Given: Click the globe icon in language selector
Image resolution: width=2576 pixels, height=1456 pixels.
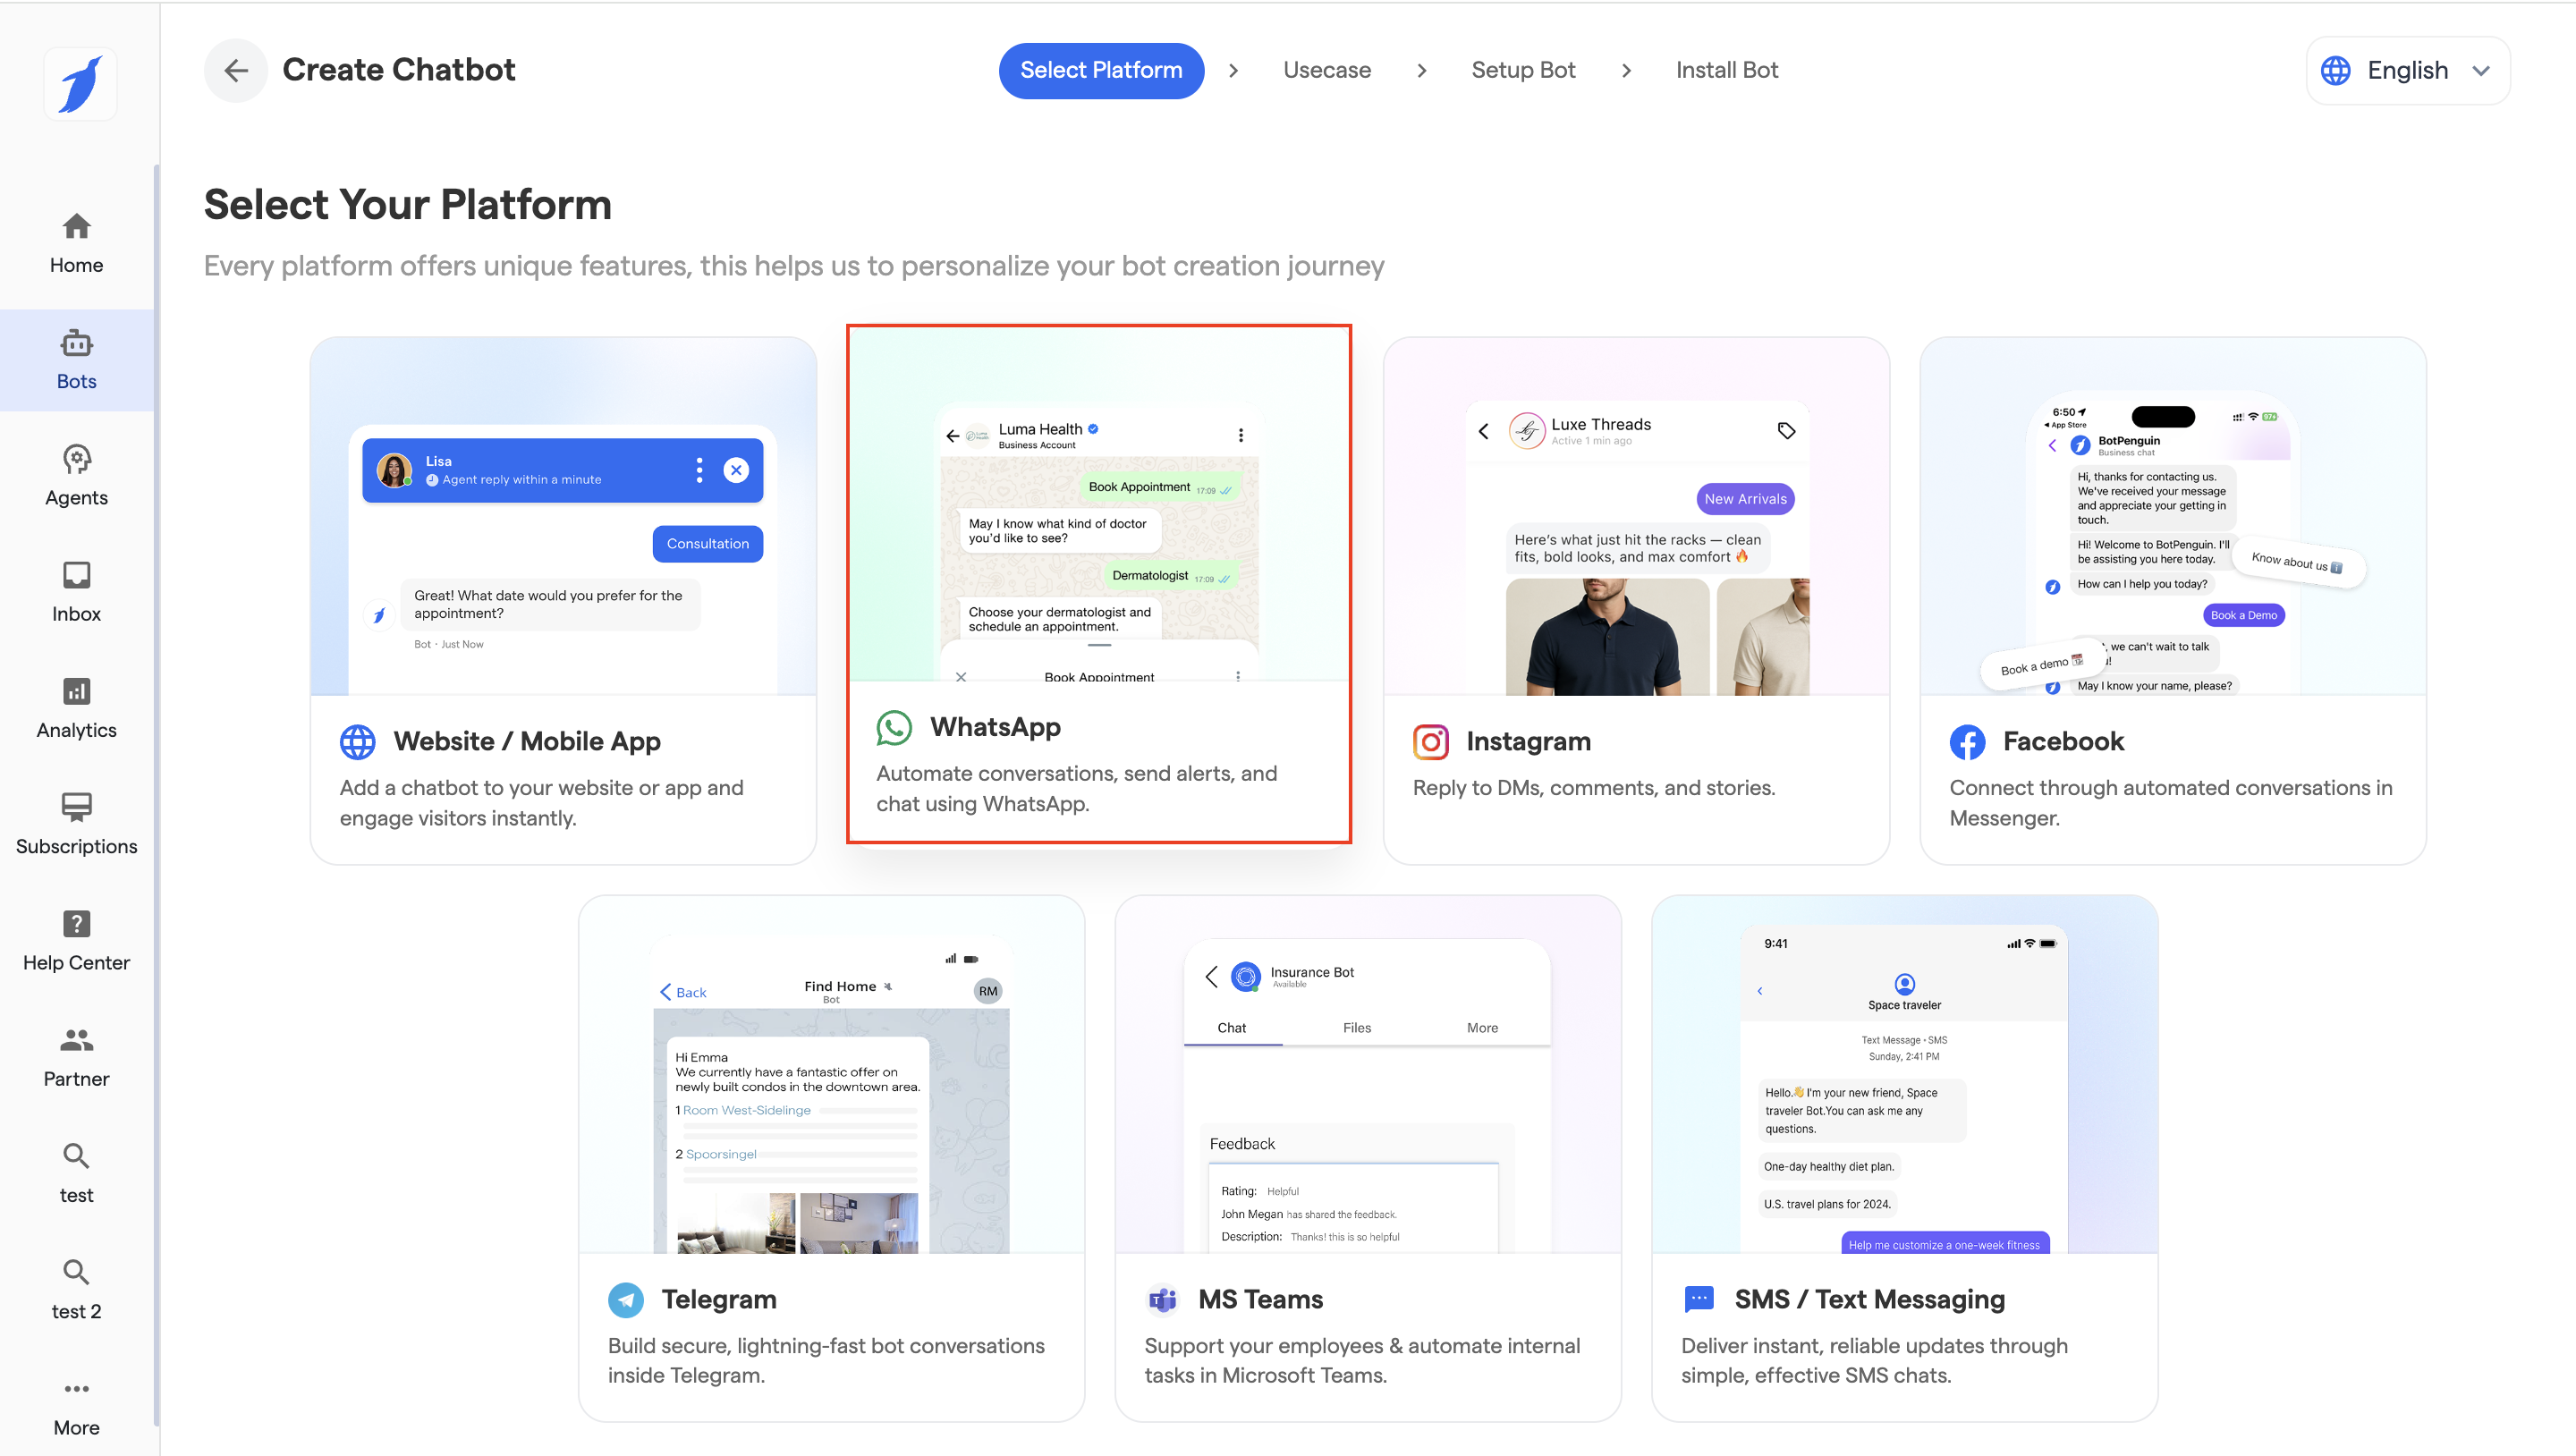Looking at the screenshot, I should click(2335, 70).
